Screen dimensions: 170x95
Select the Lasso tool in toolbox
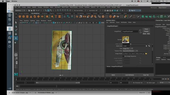pos(16,26)
